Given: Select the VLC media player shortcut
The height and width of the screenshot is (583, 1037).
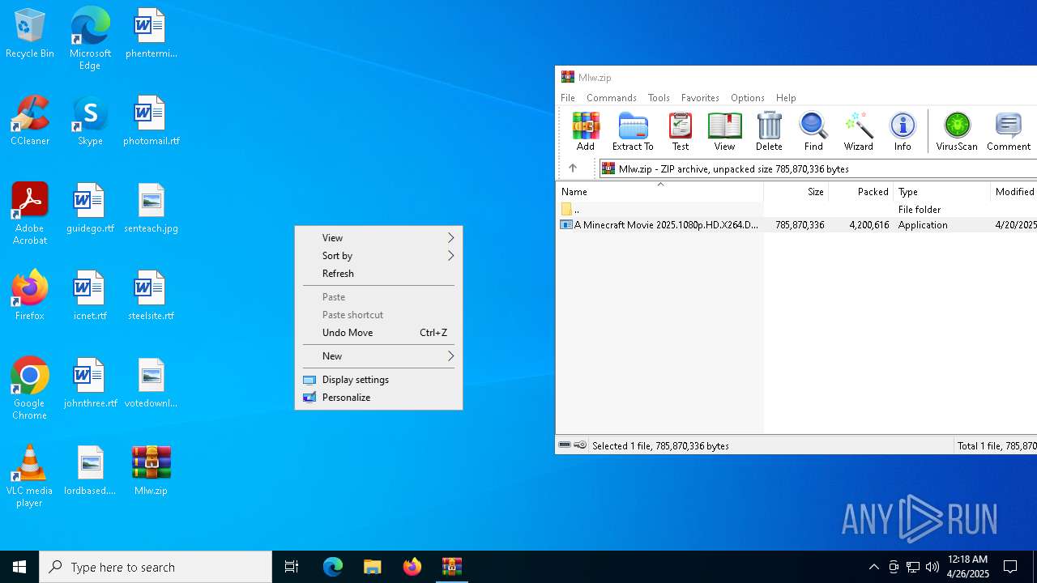Looking at the screenshot, I should click(30, 476).
